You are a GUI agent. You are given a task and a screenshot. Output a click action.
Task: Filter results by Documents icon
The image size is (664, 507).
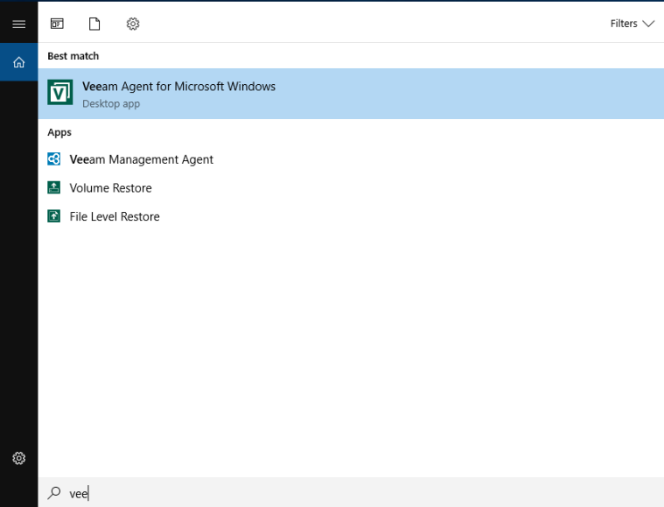94,24
